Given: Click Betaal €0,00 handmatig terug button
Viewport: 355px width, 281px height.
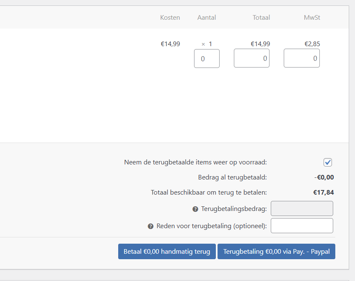Looking at the screenshot, I should (167, 251).
